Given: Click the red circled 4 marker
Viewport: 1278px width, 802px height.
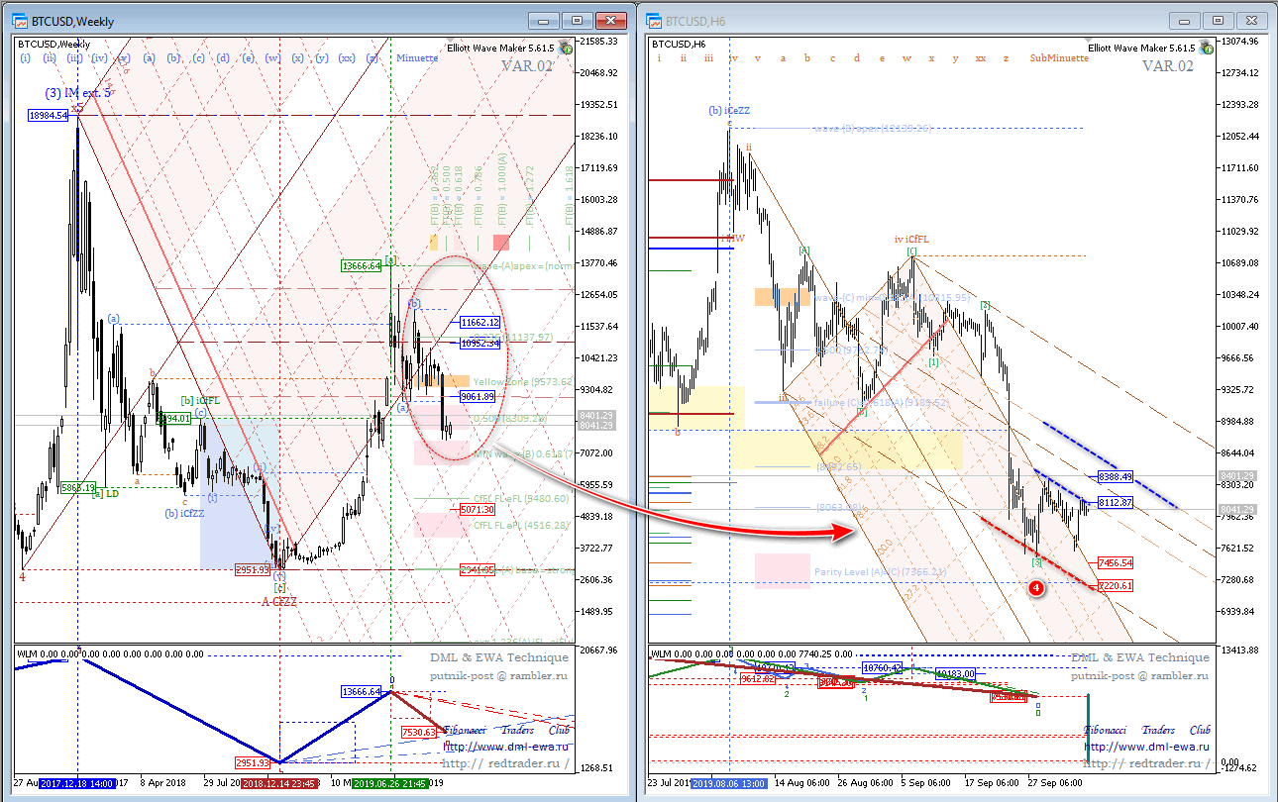Looking at the screenshot, I should pyautogui.click(x=1035, y=587).
